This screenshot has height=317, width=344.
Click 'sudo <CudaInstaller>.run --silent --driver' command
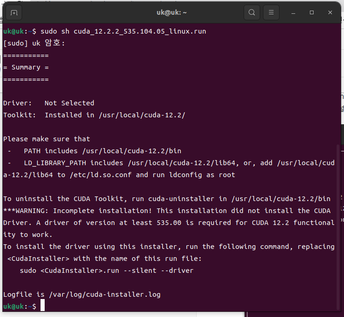point(107,271)
